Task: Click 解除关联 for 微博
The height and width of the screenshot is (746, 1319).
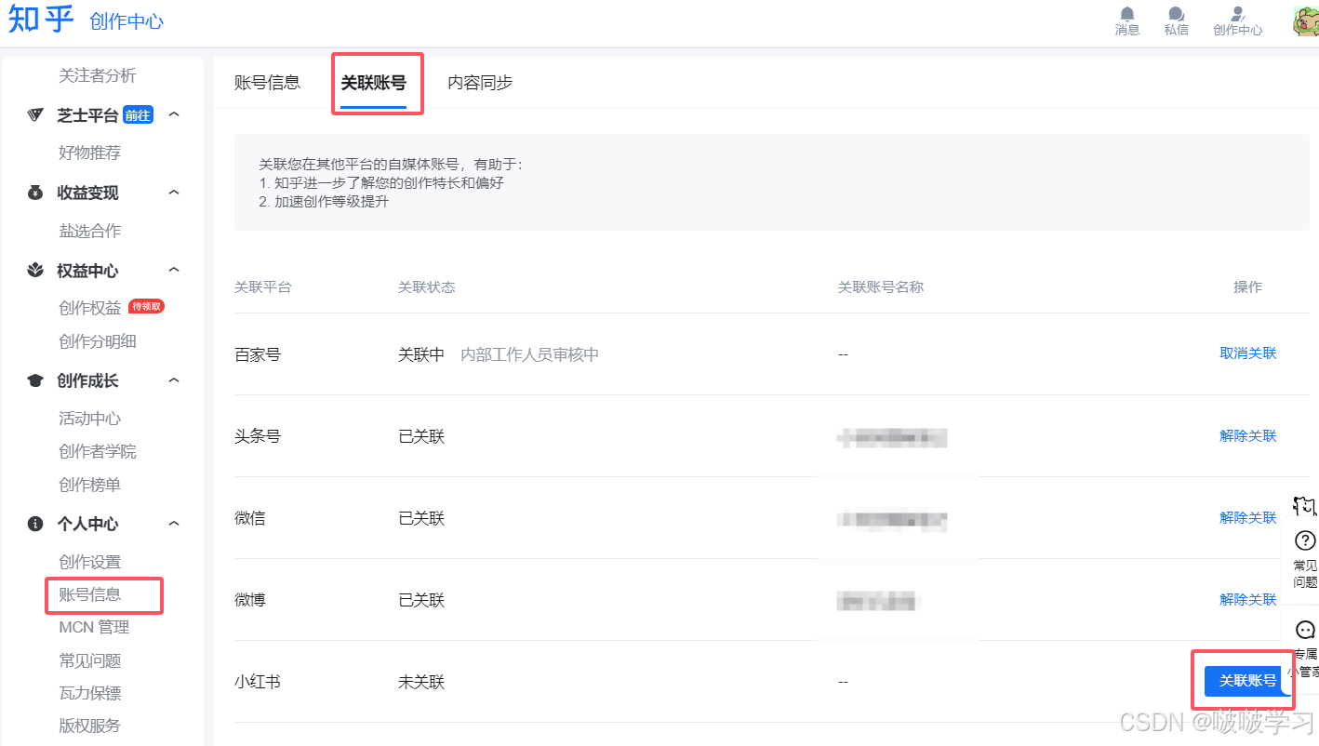Action: click(1248, 599)
